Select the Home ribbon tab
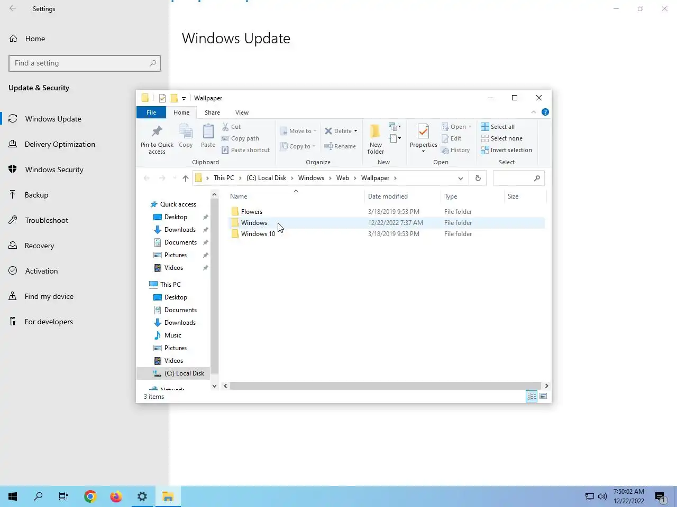Screen dimensions: 677x507 point(181,112)
